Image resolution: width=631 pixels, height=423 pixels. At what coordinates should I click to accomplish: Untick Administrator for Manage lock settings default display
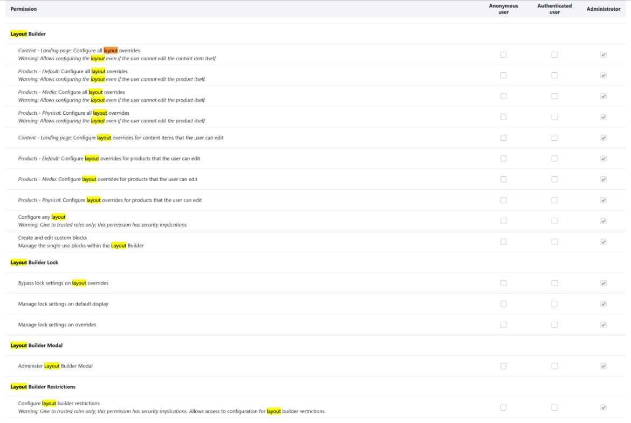point(603,304)
